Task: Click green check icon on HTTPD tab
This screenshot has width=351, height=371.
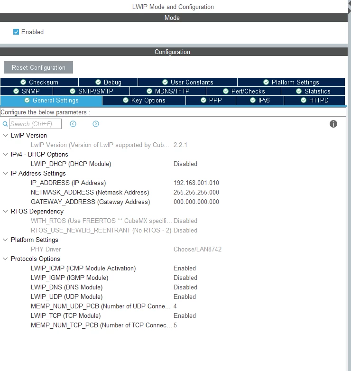Action: click(304, 100)
